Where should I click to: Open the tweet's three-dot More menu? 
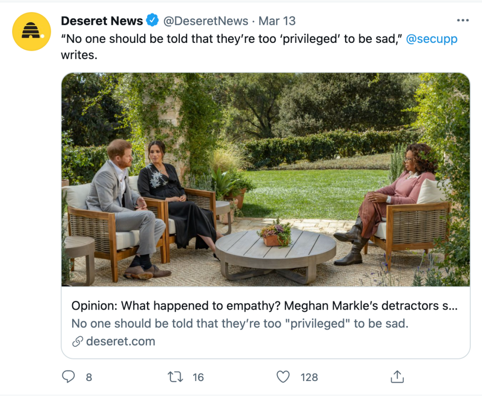(463, 21)
